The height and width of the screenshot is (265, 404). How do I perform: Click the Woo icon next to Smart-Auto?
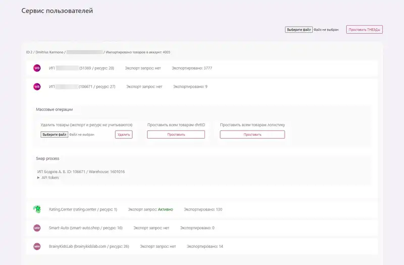click(37, 228)
